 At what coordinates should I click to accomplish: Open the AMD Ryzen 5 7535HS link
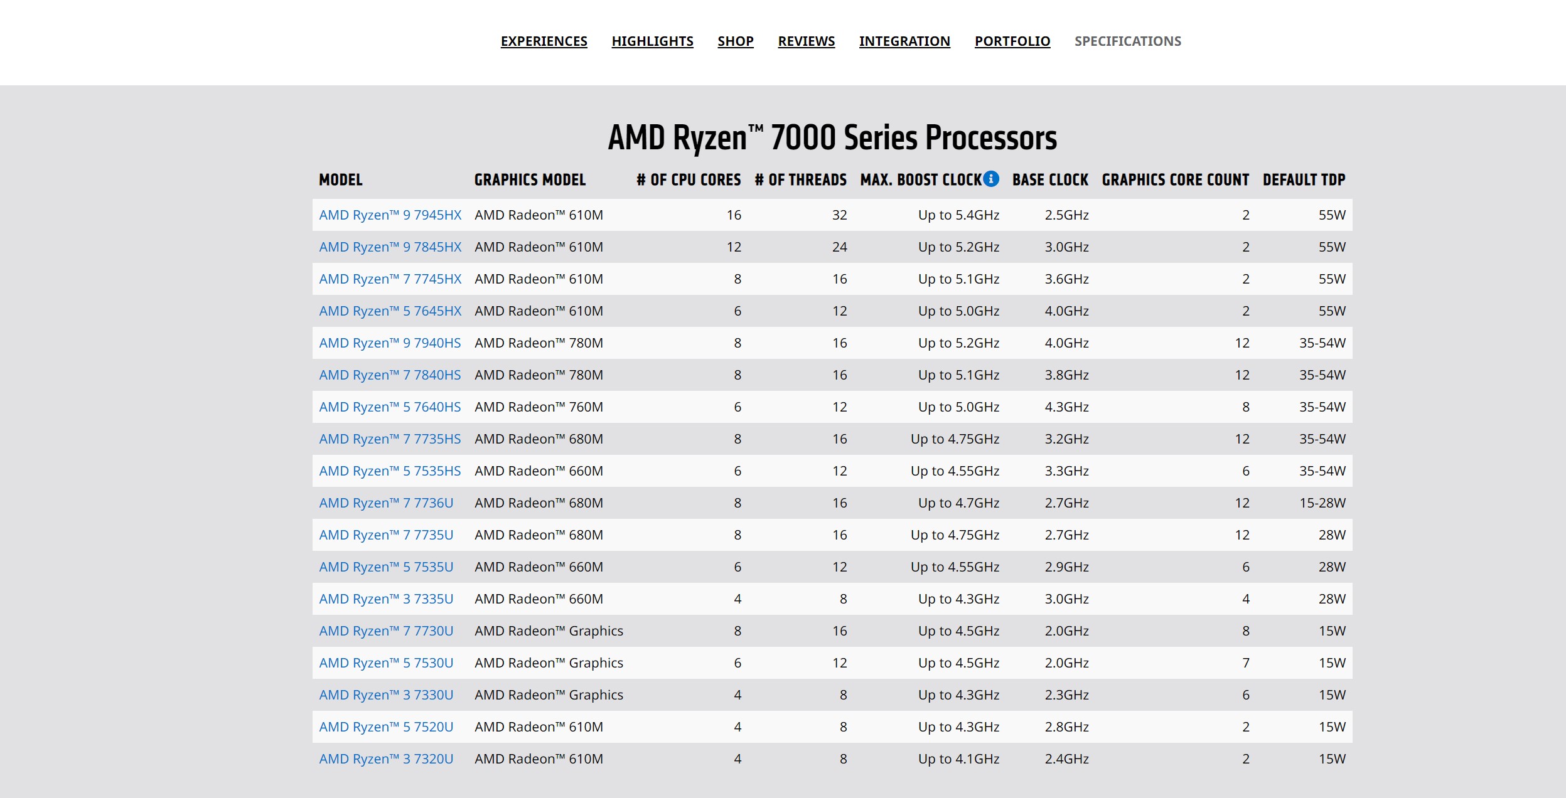tap(390, 471)
